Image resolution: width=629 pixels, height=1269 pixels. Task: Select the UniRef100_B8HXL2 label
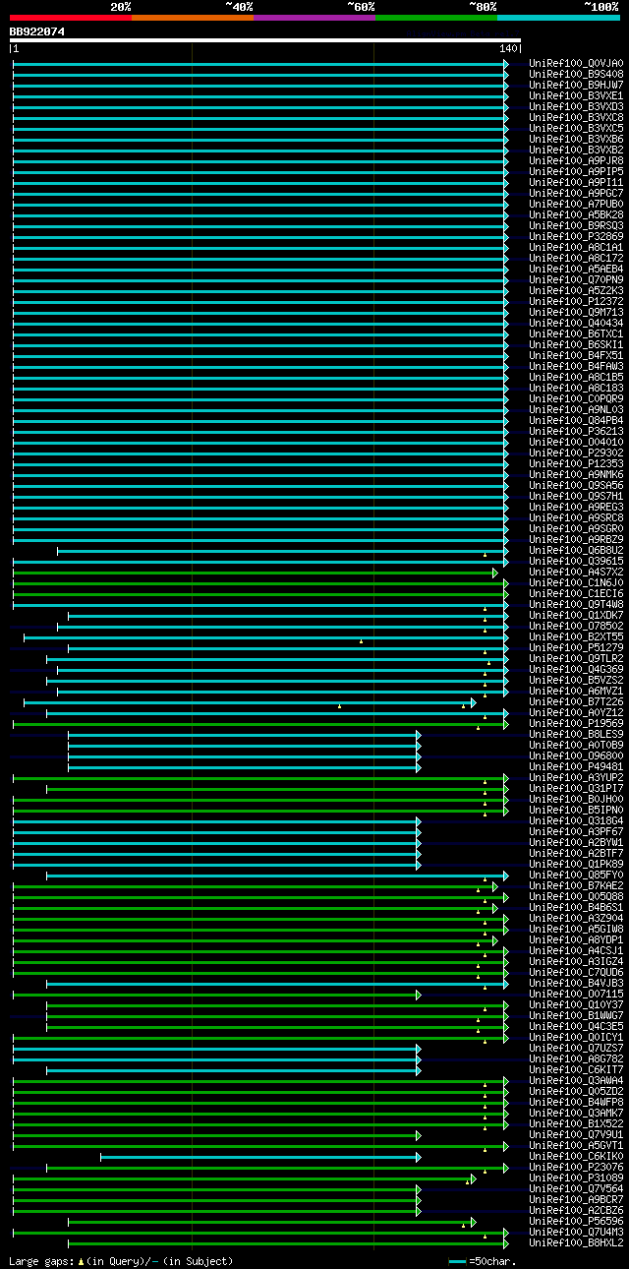click(x=576, y=1242)
